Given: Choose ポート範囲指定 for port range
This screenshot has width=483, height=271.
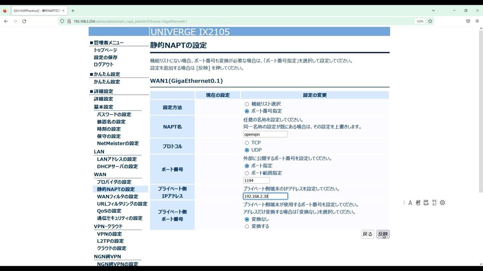Looking at the screenshot, I should (247, 173).
